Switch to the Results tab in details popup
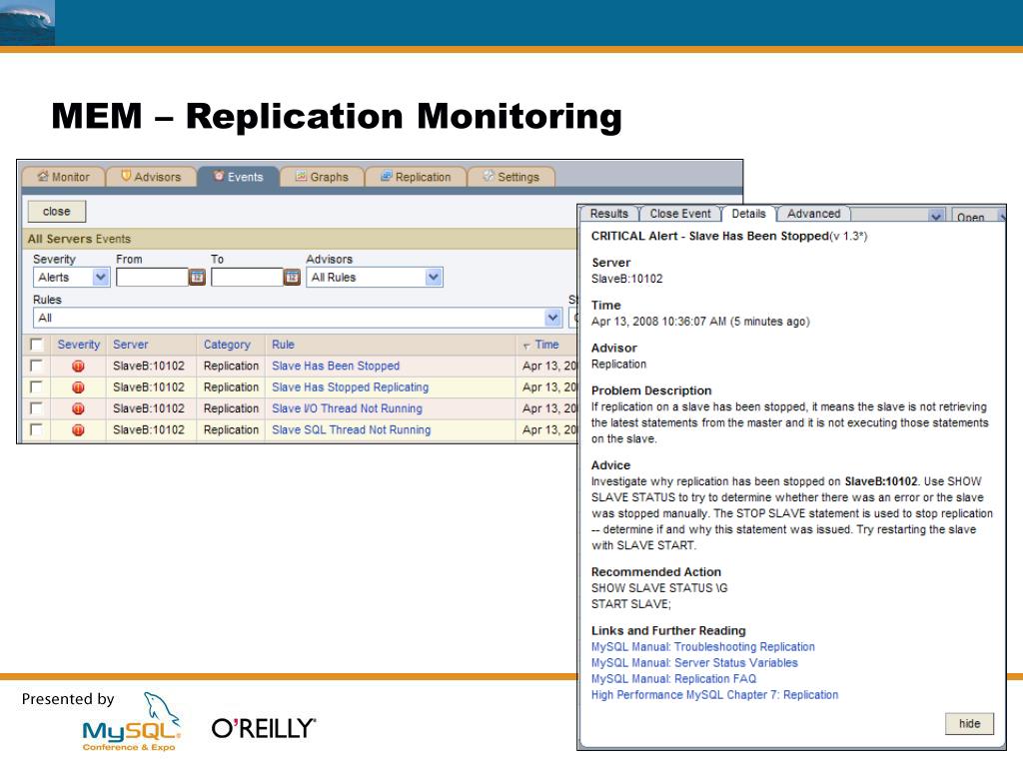Viewport: 1023px width, 767px height. 608,214
